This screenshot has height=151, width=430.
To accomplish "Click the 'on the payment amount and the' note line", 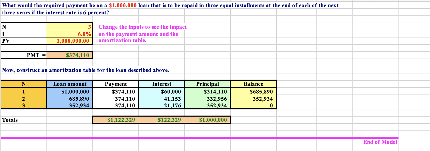I will 138,34.
